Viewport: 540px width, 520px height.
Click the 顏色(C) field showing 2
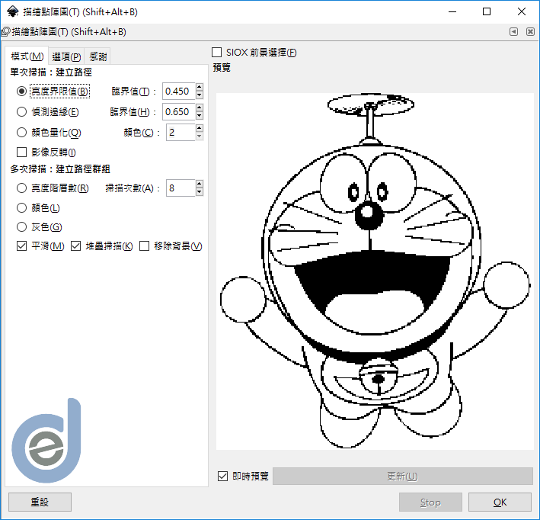pos(181,133)
